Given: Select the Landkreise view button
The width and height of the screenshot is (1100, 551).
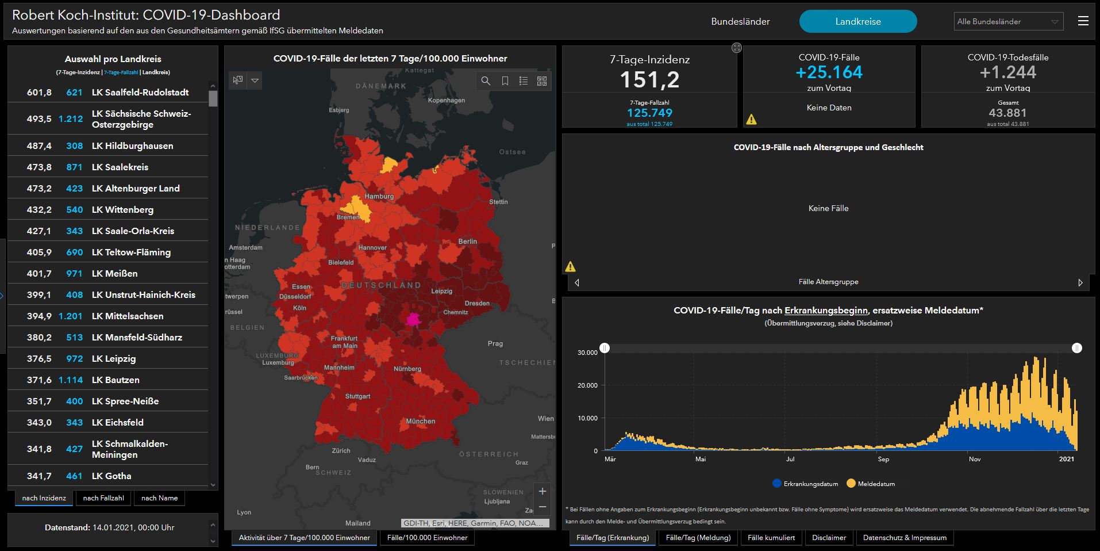Looking at the screenshot, I should point(857,22).
